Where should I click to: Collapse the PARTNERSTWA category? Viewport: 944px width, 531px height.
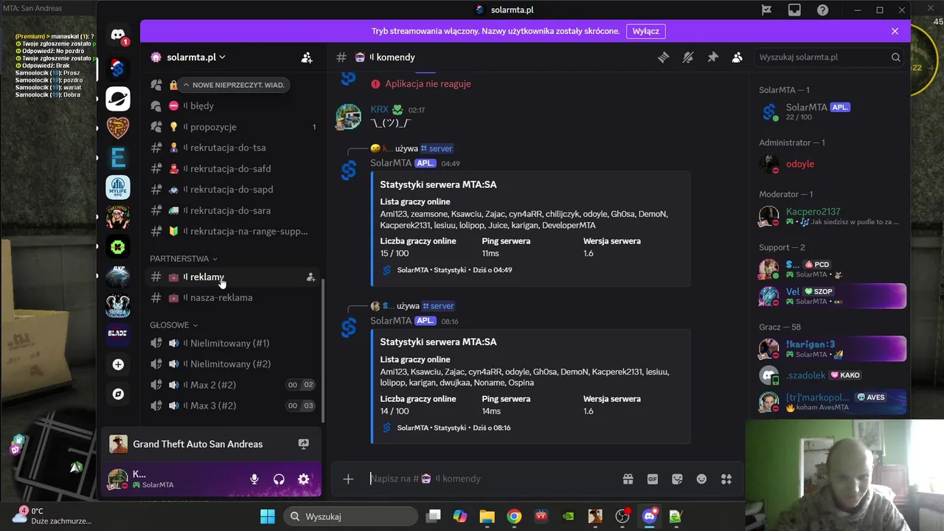(x=184, y=259)
